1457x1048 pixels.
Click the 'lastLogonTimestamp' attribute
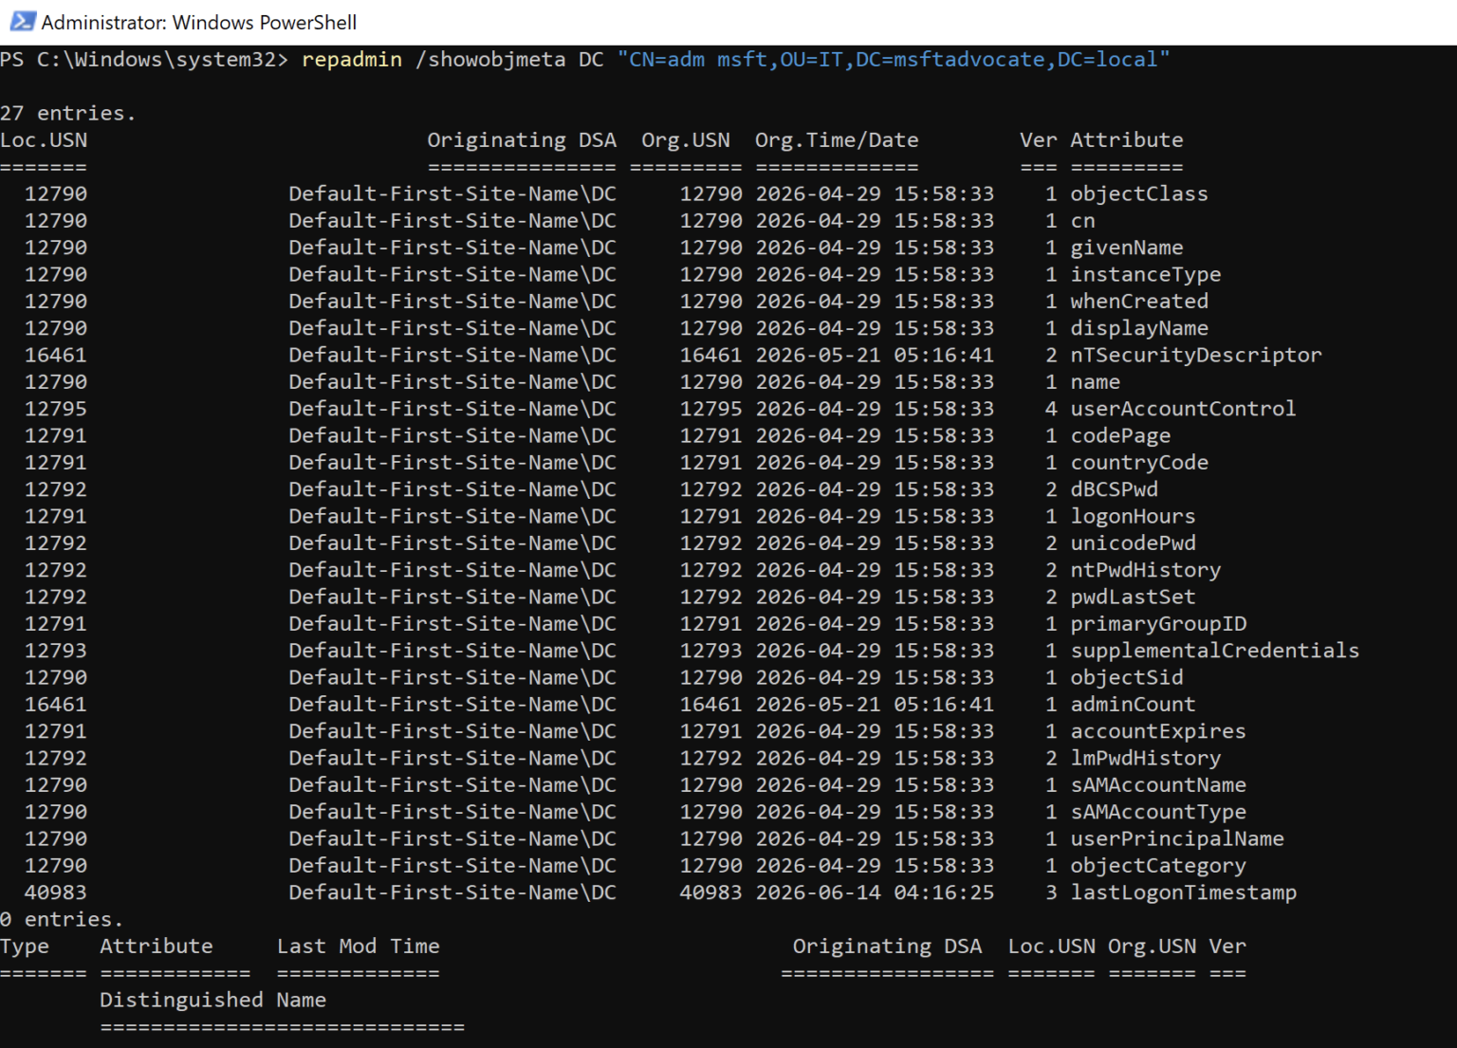tap(1183, 892)
